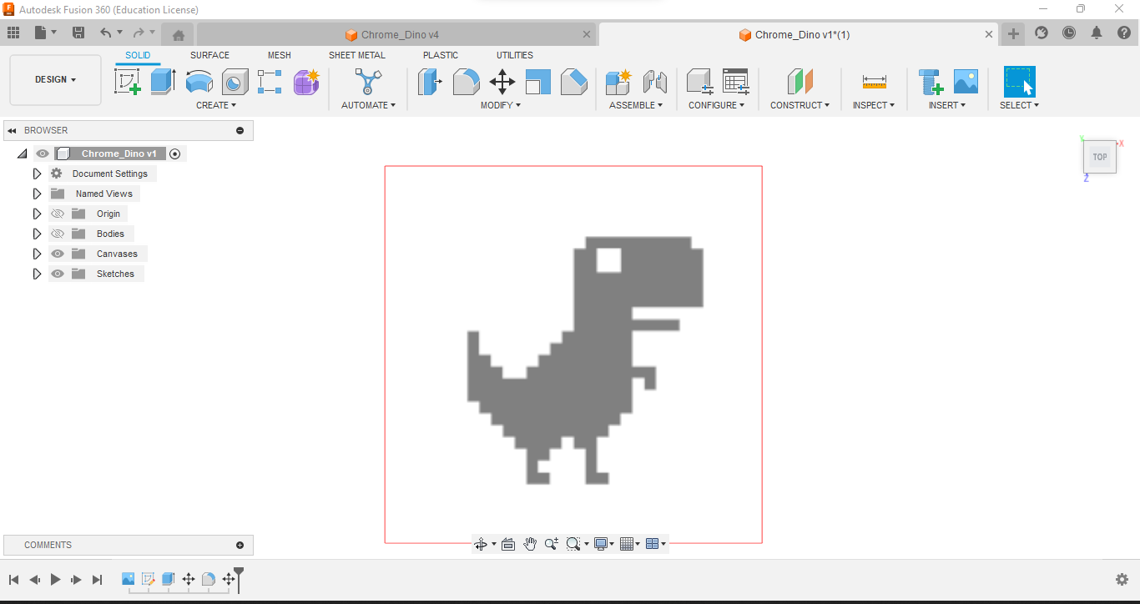Add a new comment with plus button
Image resolution: width=1140 pixels, height=604 pixels.
(240, 545)
